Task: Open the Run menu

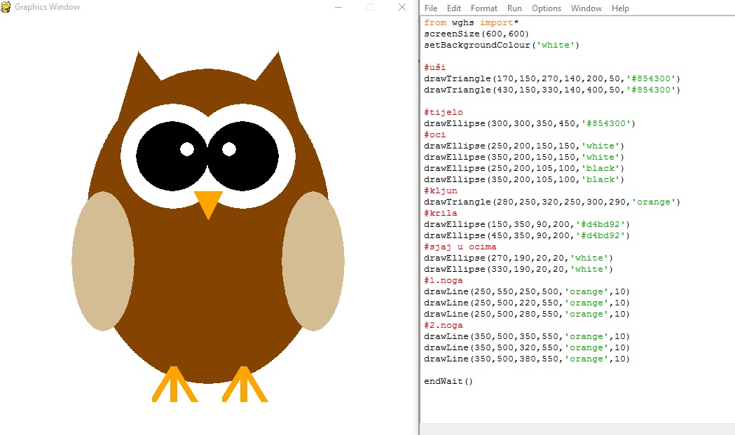Action: 514,8
